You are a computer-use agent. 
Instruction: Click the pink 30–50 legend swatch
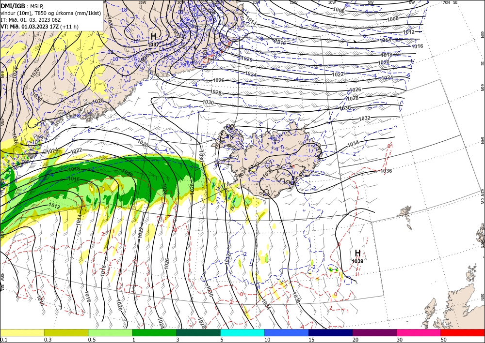coord(419,332)
